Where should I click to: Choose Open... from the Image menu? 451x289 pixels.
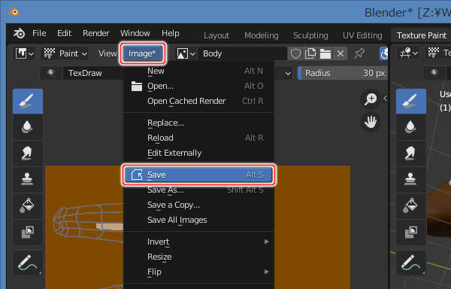click(198, 86)
